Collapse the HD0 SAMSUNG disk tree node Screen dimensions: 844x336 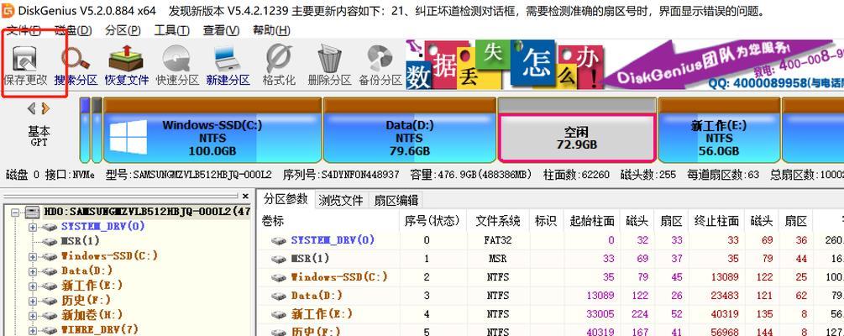[16, 213]
